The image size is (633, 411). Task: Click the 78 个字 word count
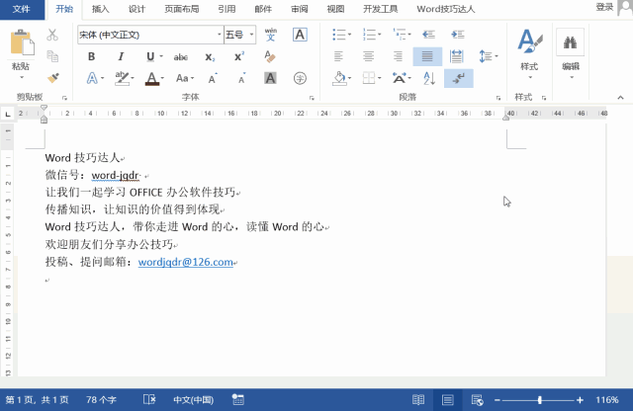[101, 400]
